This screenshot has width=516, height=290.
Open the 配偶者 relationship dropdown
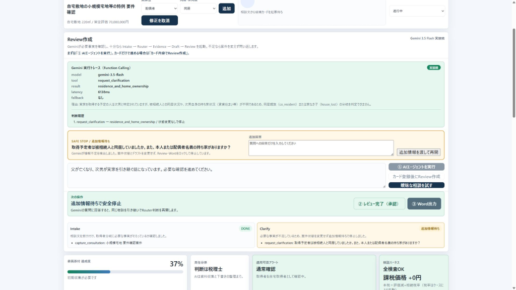coord(160,8)
